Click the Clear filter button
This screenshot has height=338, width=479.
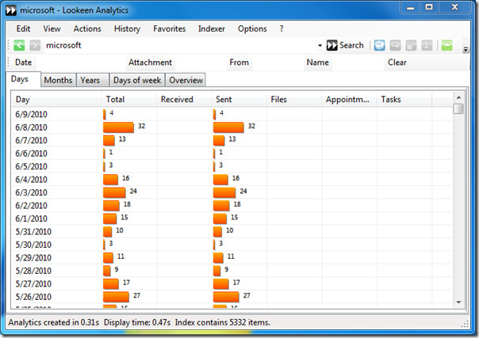tap(397, 63)
